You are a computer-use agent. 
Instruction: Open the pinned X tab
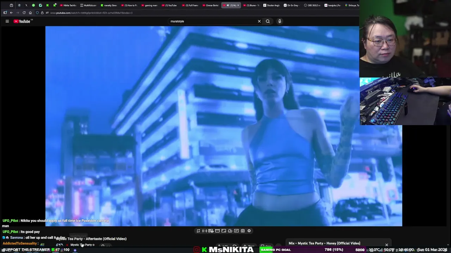tap(26, 5)
